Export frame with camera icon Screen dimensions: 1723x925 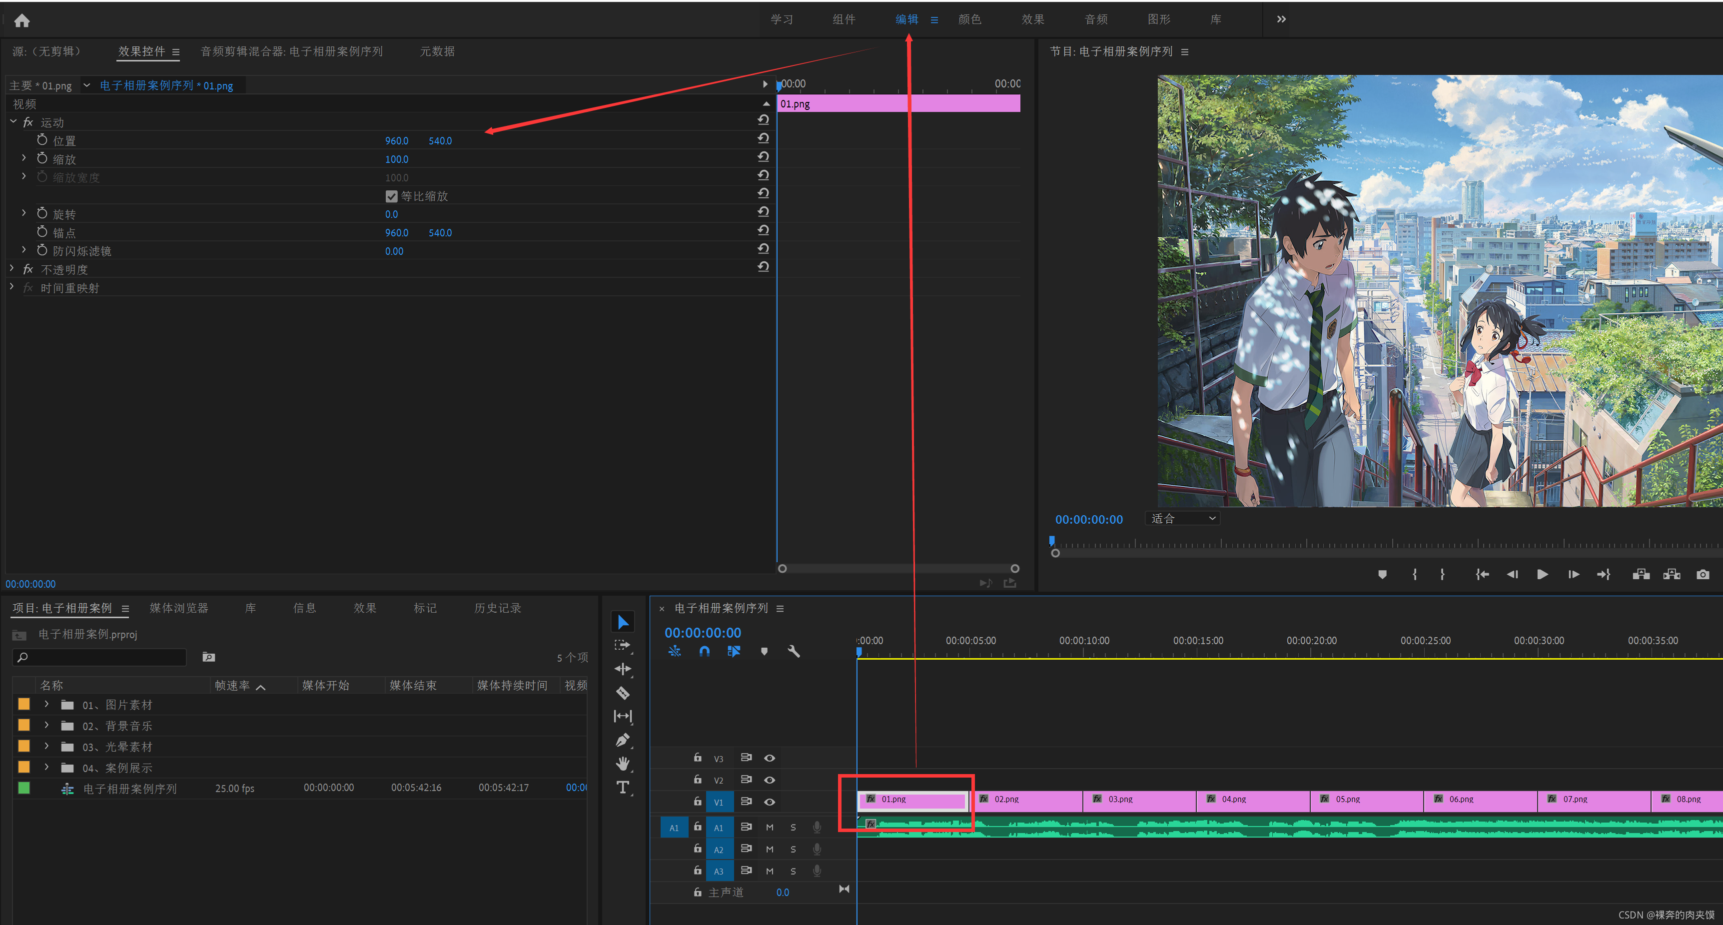1703,575
